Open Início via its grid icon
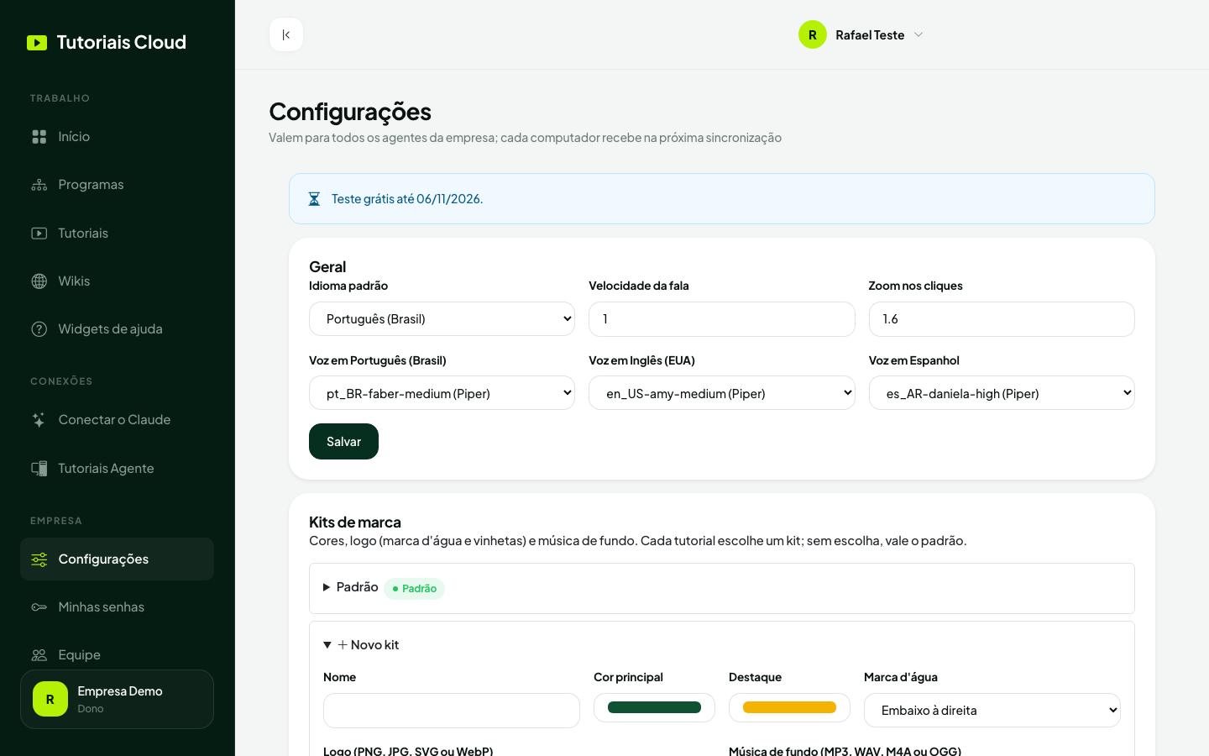 pyautogui.click(x=39, y=137)
